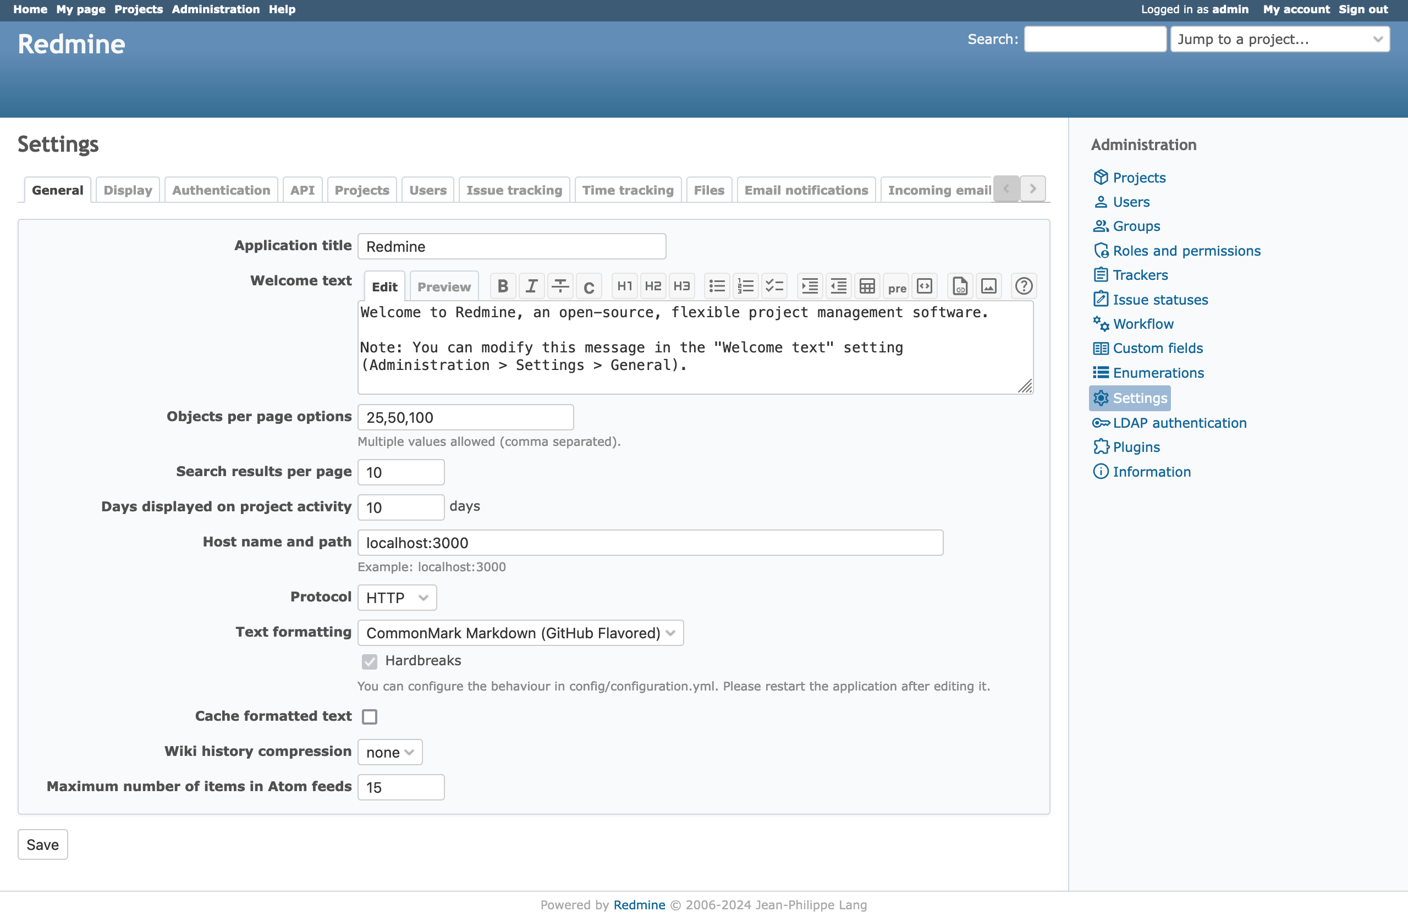The width and height of the screenshot is (1408, 917).
Task: Save the settings
Action: (x=42, y=844)
